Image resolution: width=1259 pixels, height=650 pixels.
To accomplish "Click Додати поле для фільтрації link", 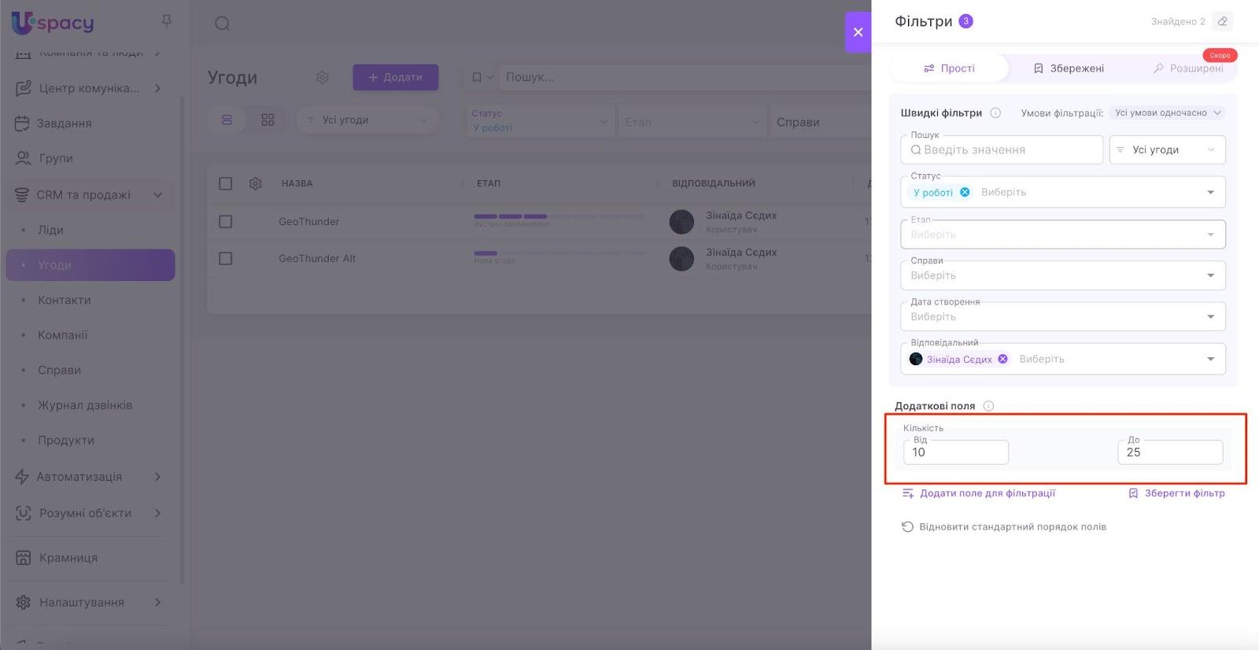I will pos(979,493).
